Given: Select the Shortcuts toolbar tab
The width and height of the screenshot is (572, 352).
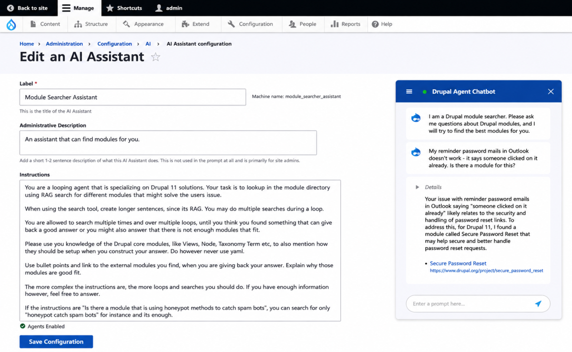Looking at the screenshot, I should [x=124, y=8].
